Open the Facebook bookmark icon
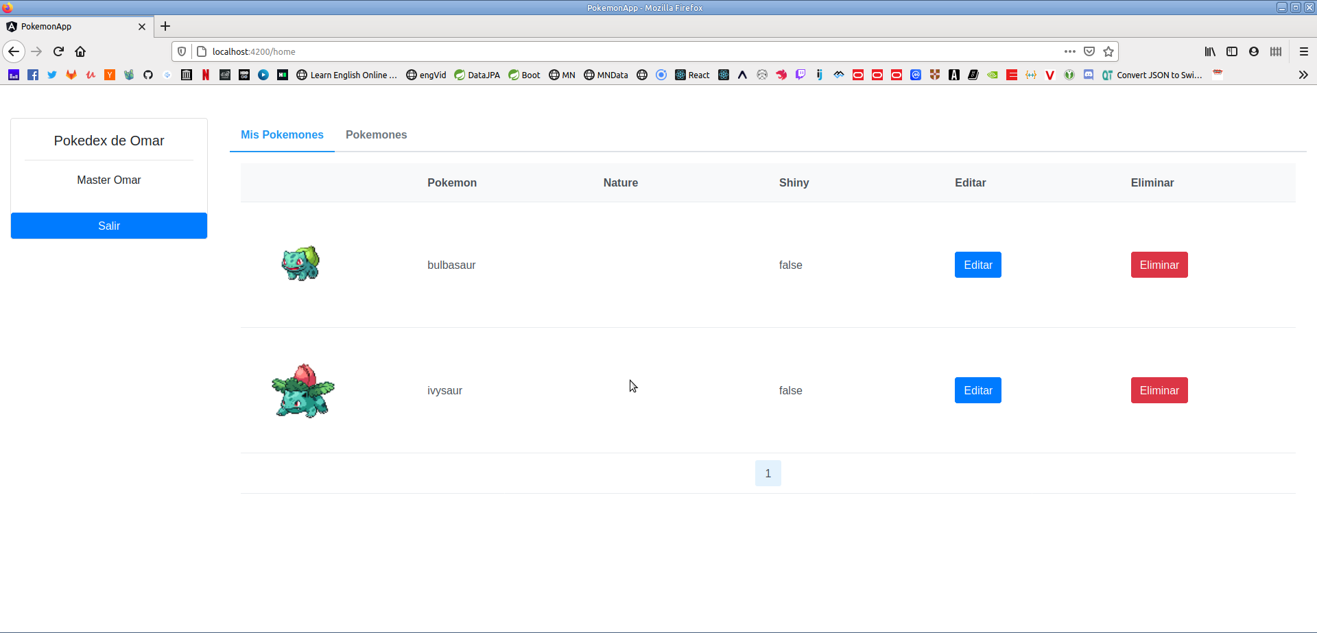The height and width of the screenshot is (633, 1317). click(x=33, y=75)
